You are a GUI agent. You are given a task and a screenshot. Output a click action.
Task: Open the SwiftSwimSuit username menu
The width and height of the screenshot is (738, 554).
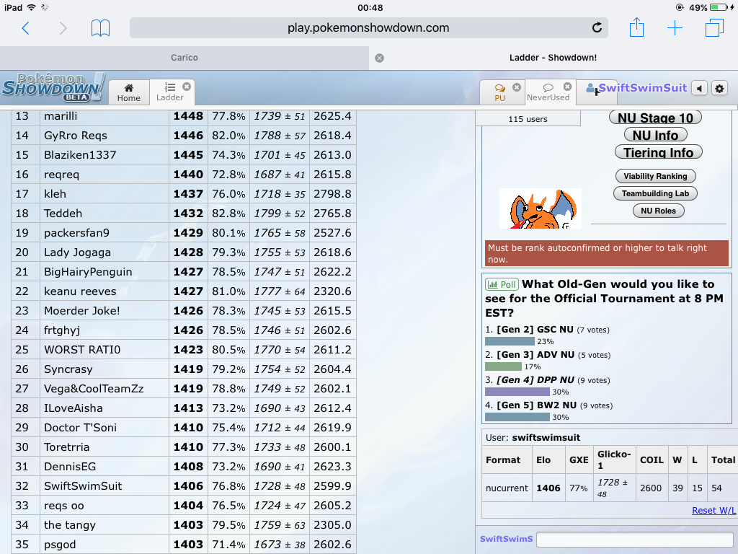pyautogui.click(x=642, y=88)
